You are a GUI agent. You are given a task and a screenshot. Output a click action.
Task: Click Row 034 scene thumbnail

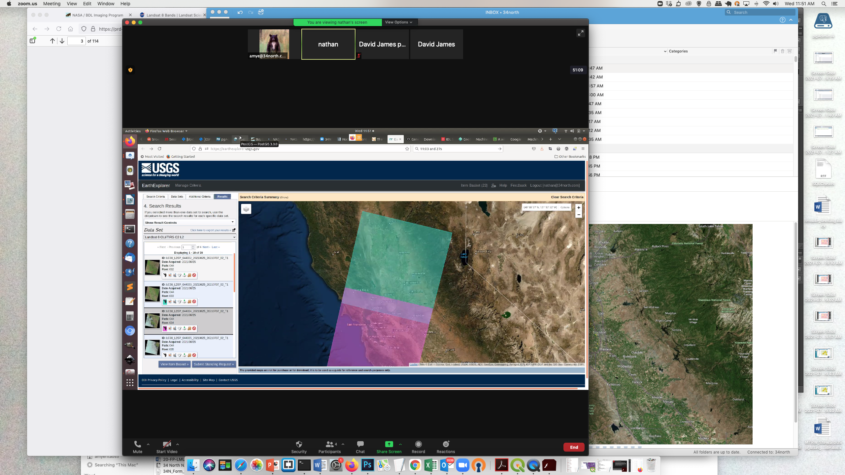[152, 321]
